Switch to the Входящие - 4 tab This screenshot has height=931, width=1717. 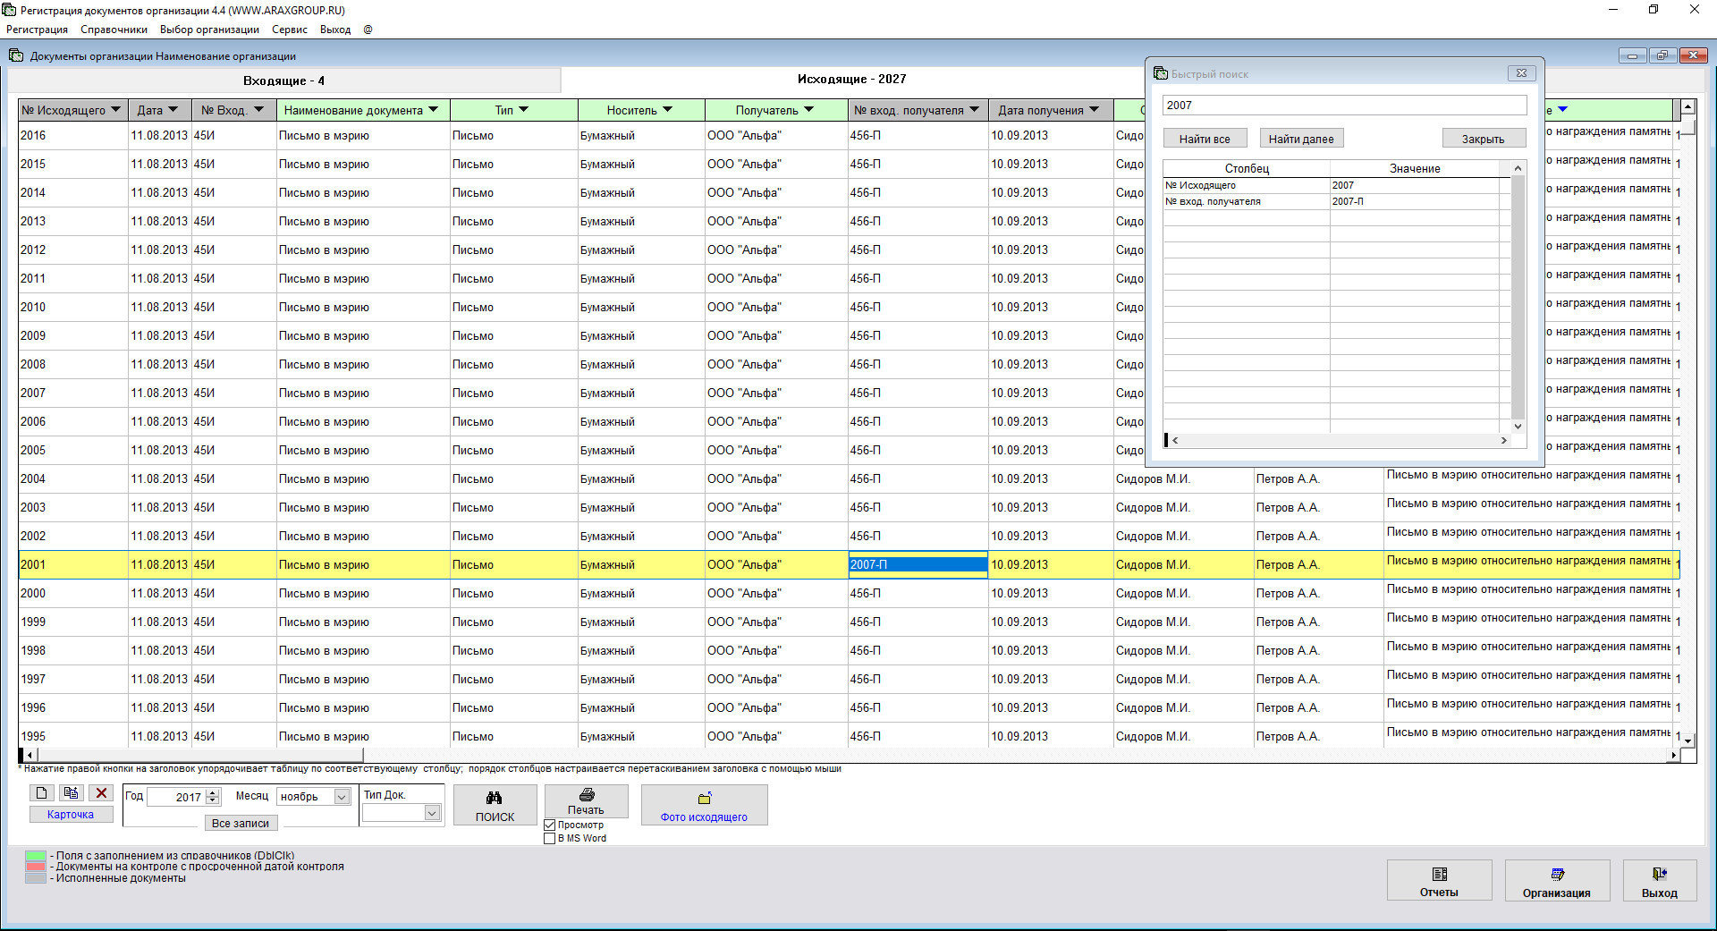tap(283, 80)
